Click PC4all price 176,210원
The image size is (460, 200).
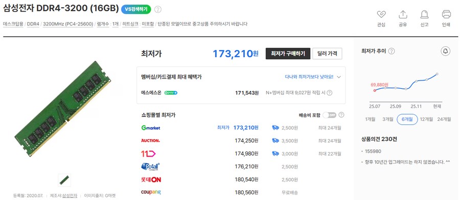[247, 166]
